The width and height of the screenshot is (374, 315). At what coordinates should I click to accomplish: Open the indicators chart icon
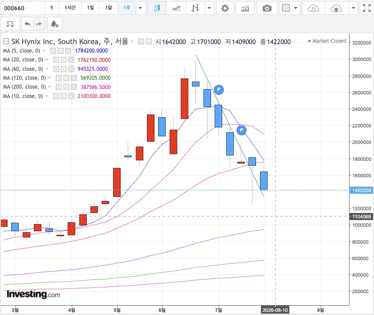tap(245, 8)
